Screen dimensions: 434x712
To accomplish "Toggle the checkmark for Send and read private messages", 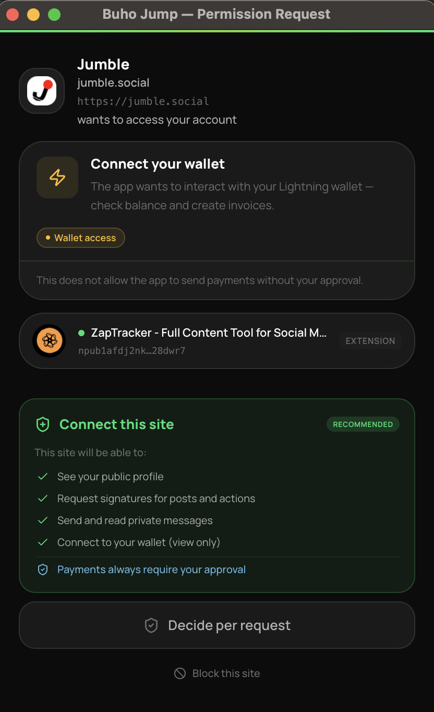I will (42, 520).
